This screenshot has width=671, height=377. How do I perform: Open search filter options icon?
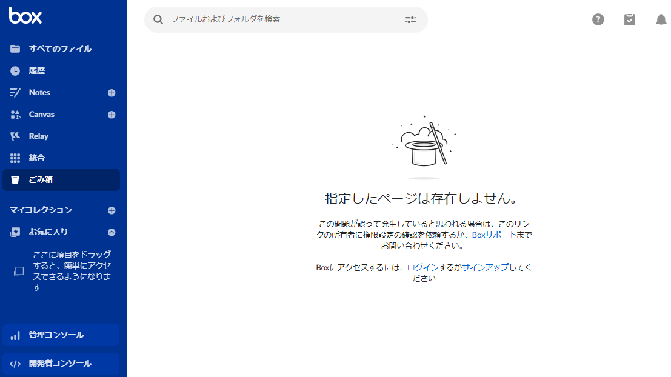[410, 19]
